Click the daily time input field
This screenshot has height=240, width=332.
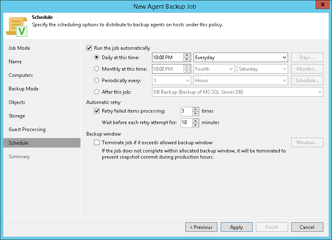(x=167, y=58)
